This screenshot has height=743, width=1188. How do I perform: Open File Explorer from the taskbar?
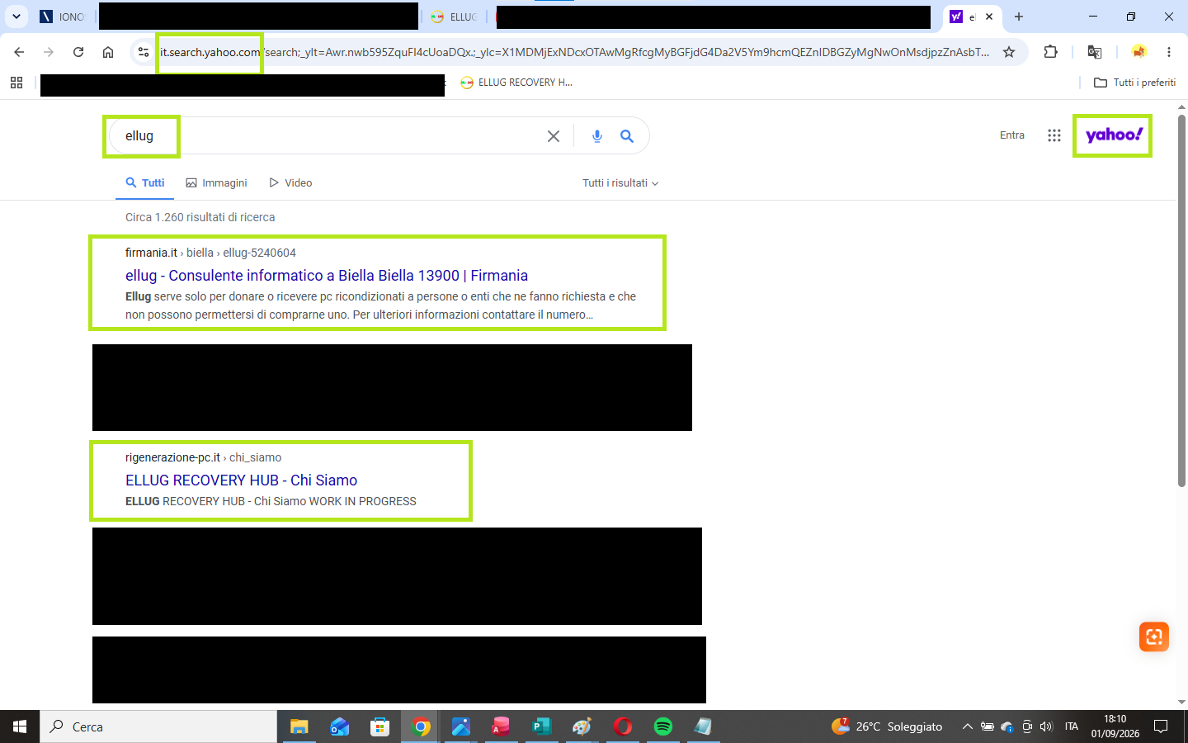coord(299,726)
